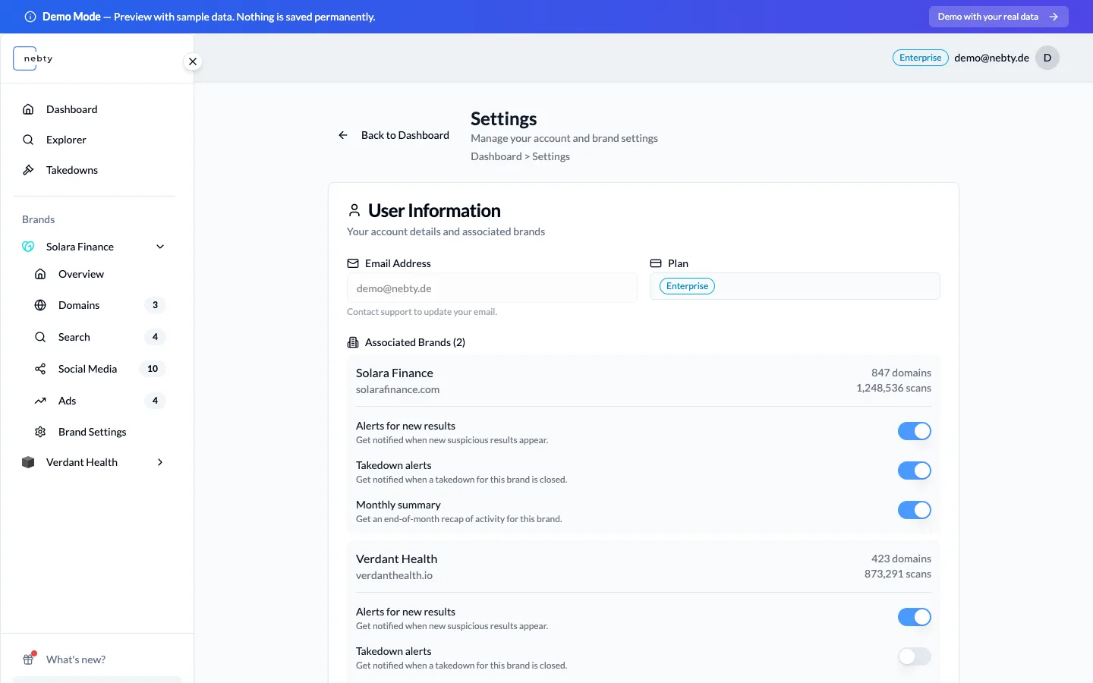The width and height of the screenshot is (1093, 683).
Task: Click the Enterprise badge in header
Action: click(x=920, y=58)
